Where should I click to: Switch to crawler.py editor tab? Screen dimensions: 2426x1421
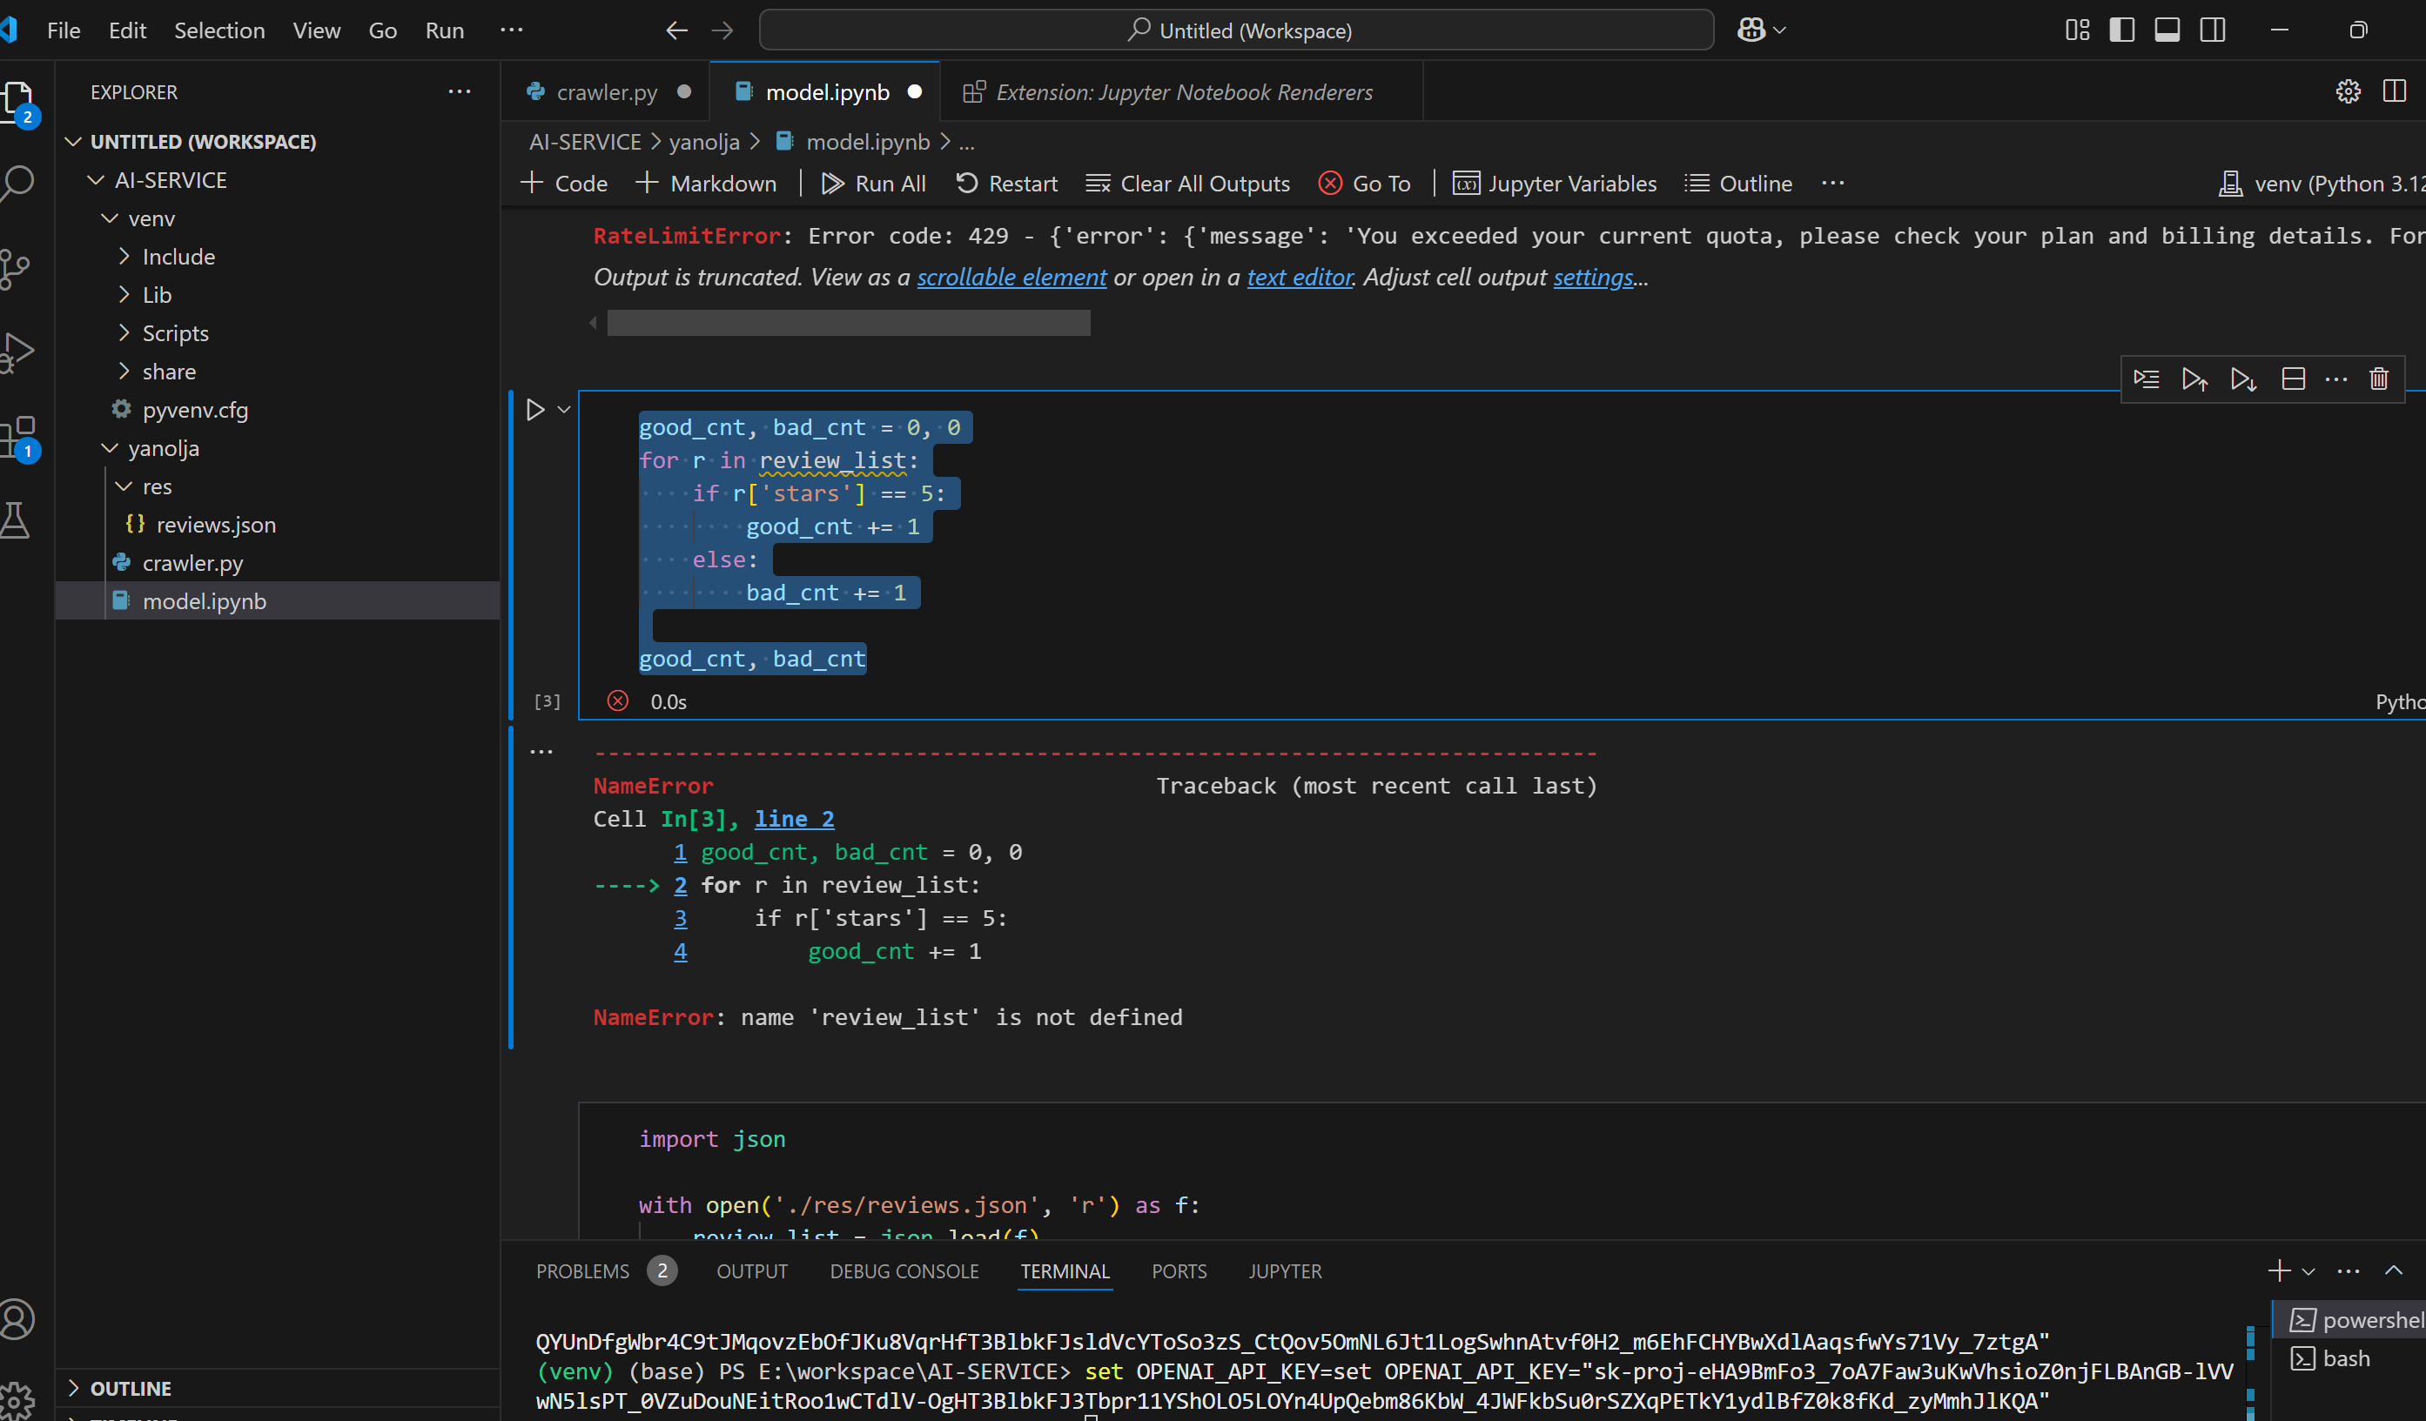607,92
